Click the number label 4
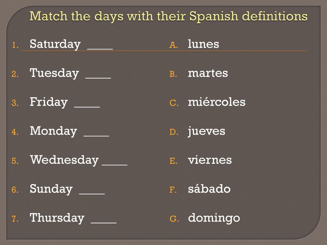This screenshot has height=245, width=327. 15,132
